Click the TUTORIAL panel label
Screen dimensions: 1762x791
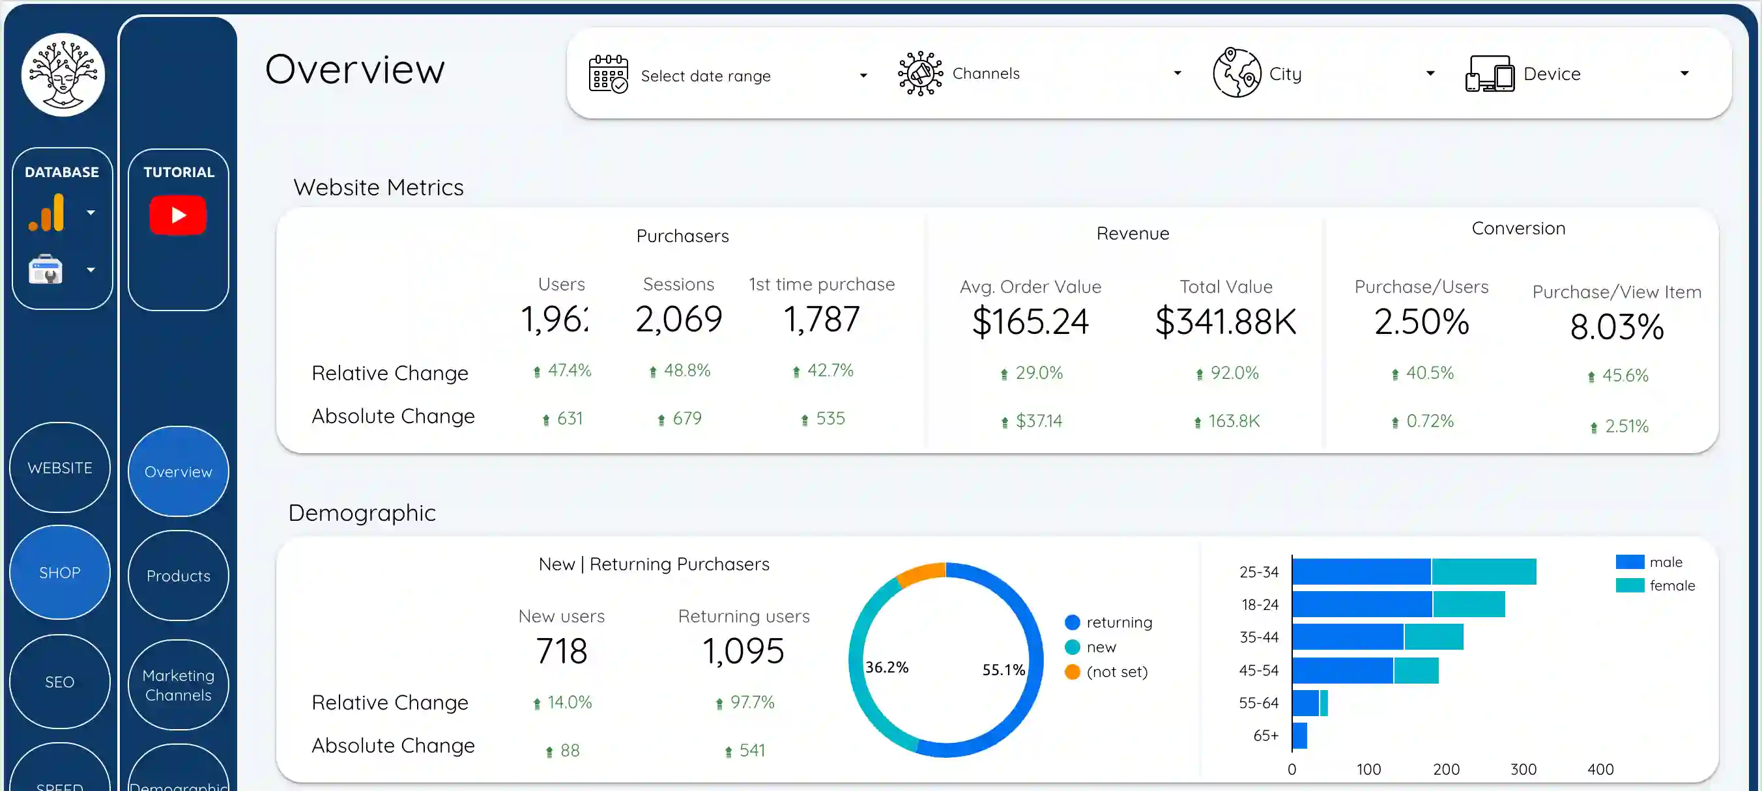click(x=179, y=173)
